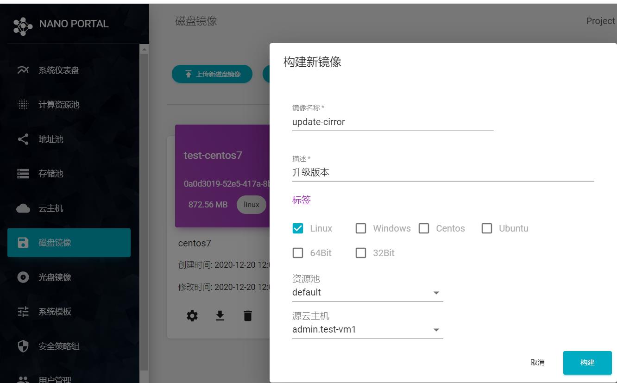Focus the 描述 description input field
Screen dimensions: 617x383
pos(443,173)
